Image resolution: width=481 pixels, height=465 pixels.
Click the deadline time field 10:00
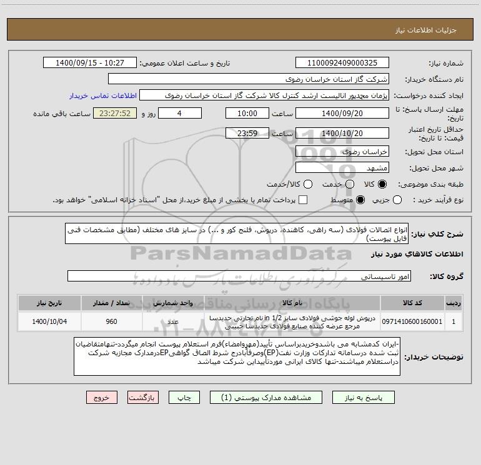[x=247, y=113]
